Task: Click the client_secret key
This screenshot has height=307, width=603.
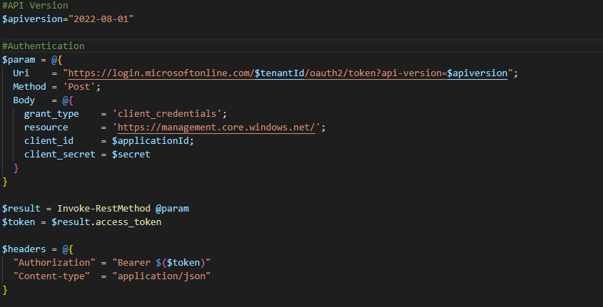Action: pyautogui.click(x=60, y=155)
